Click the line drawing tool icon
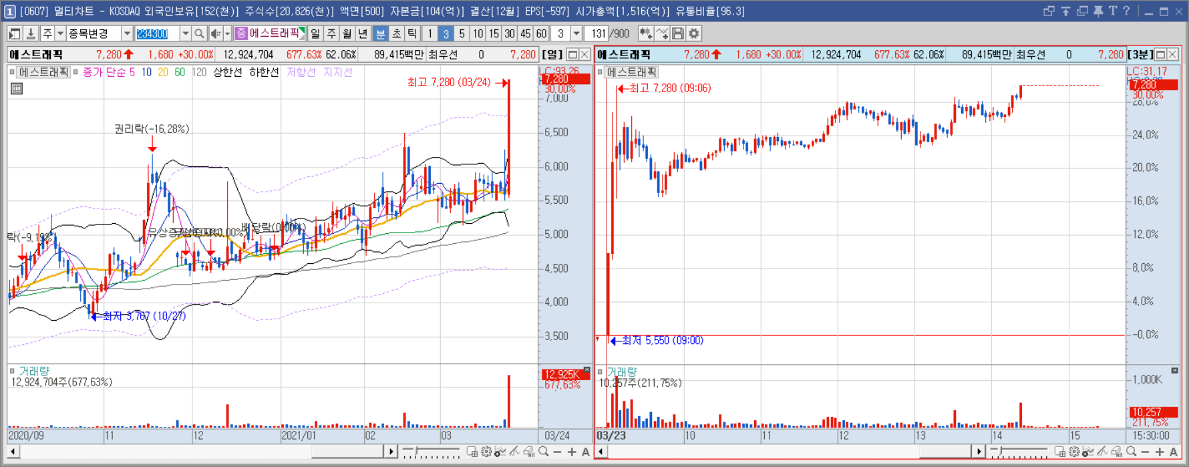The height and width of the screenshot is (467, 1189). [662, 33]
